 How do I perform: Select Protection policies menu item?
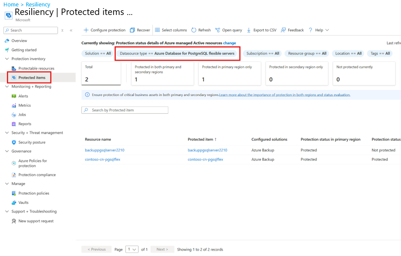click(x=33, y=193)
